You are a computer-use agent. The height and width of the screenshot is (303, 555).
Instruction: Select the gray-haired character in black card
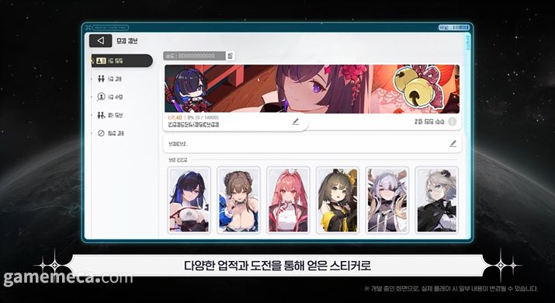(x=437, y=200)
